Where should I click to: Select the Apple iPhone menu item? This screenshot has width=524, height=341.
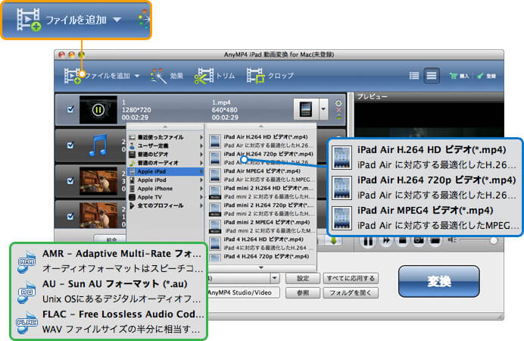[x=166, y=189]
